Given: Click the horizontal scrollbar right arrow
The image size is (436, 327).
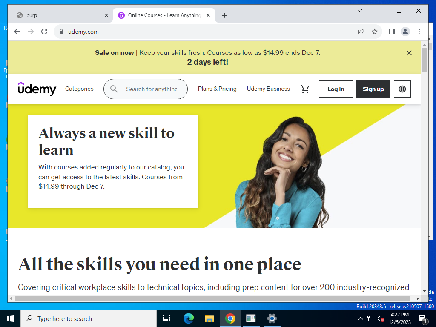Looking at the screenshot, I should tap(417, 298).
